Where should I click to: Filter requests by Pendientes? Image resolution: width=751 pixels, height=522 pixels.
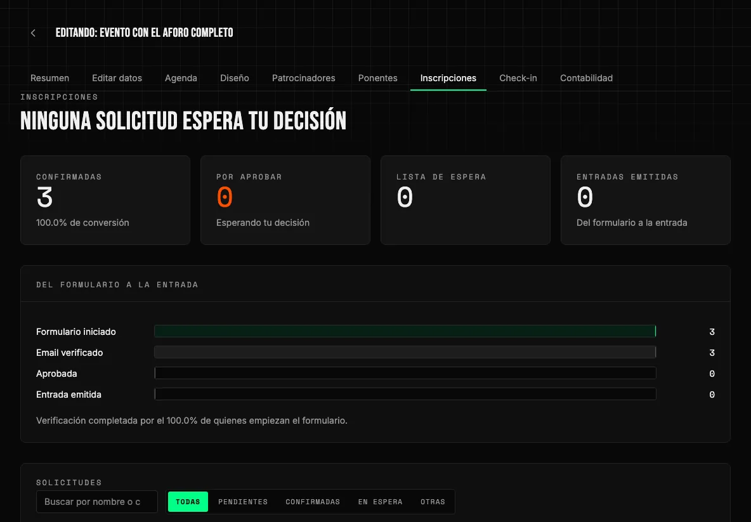coord(243,502)
